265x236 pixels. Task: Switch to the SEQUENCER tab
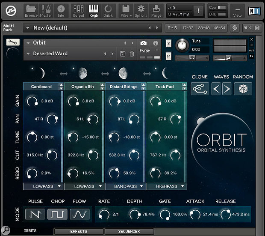point(129,231)
